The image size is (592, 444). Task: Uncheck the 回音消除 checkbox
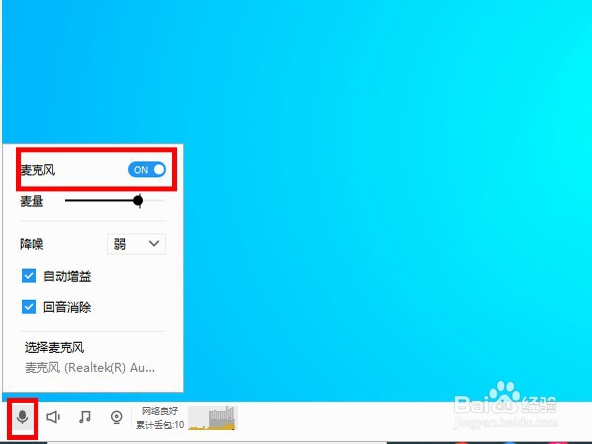coord(29,307)
